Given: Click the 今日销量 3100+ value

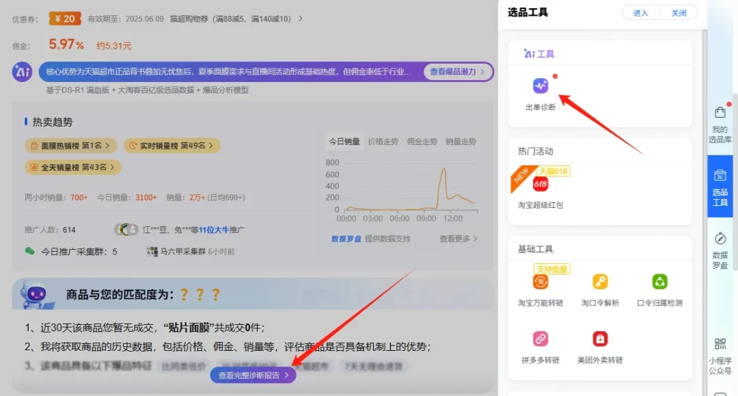Looking at the screenshot, I should click(146, 197).
